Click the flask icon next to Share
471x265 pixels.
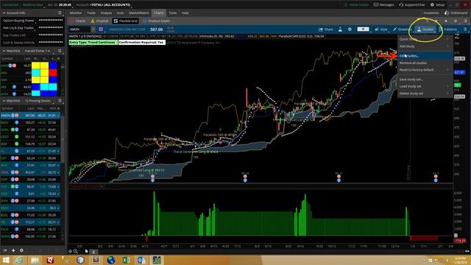(x=340, y=29)
